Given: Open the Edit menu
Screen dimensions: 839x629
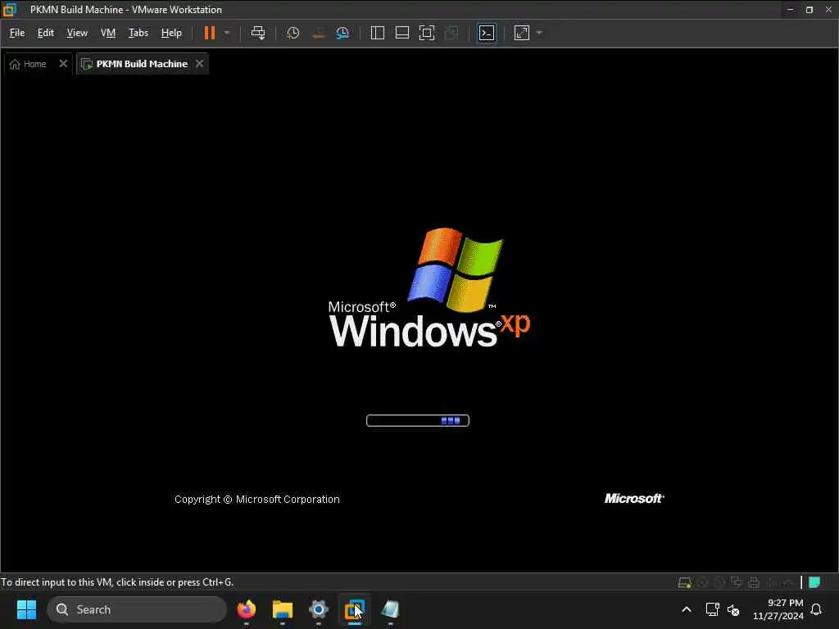Looking at the screenshot, I should pyautogui.click(x=46, y=33).
